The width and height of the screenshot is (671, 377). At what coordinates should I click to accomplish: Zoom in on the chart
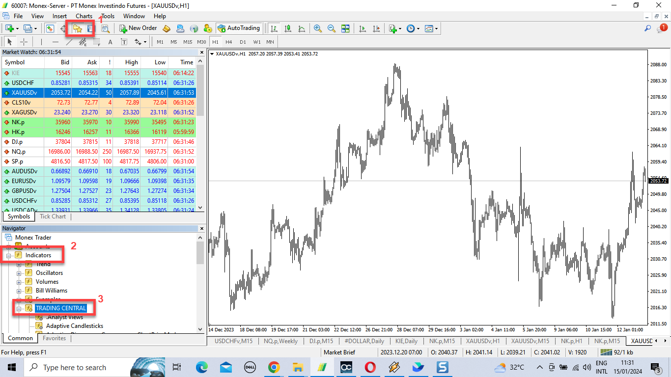click(318, 28)
